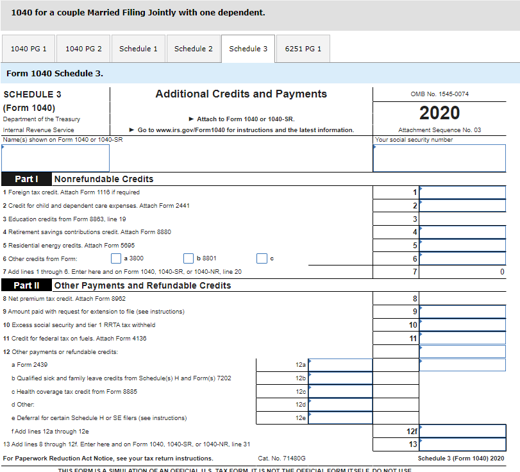Select the 12d Other amount field
Viewport: 520px width, 472px height.
[340, 405]
